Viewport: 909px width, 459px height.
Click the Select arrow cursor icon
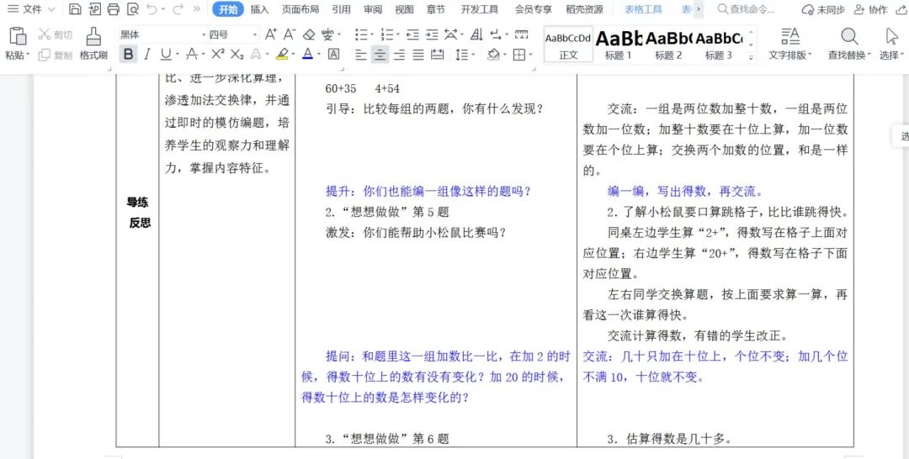coord(891,36)
